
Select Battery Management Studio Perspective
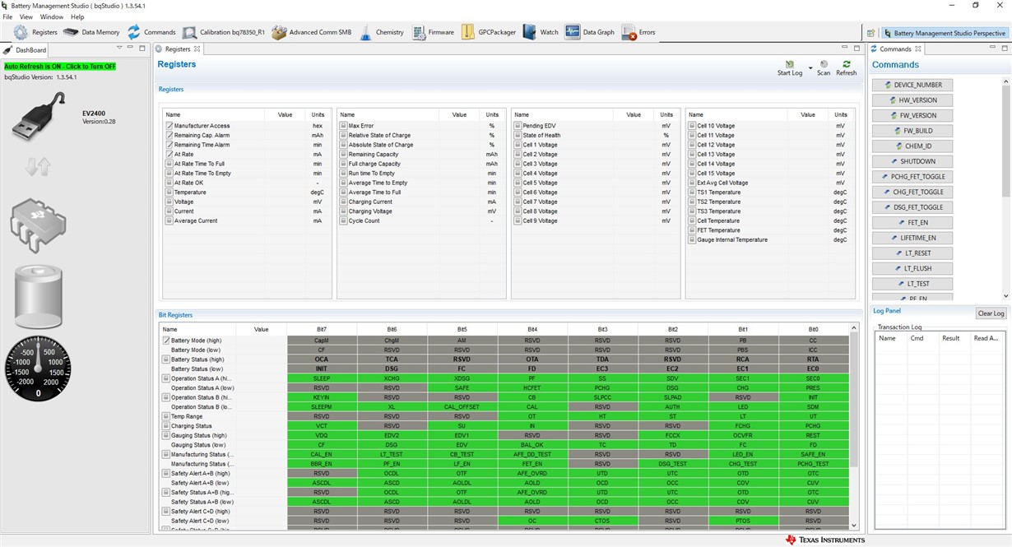pos(944,33)
